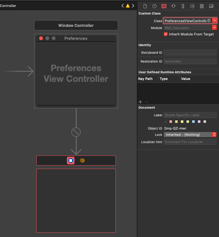Screen dimensions: 219x237
Task: Click the Storyboard ID text field
Action: (x=190, y=52)
